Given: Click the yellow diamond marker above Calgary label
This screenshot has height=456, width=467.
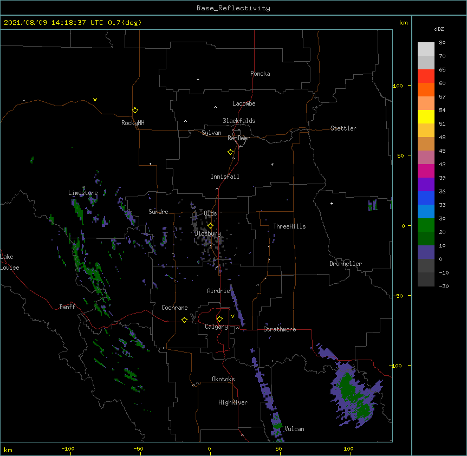Looking at the screenshot, I should [x=219, y=319].
